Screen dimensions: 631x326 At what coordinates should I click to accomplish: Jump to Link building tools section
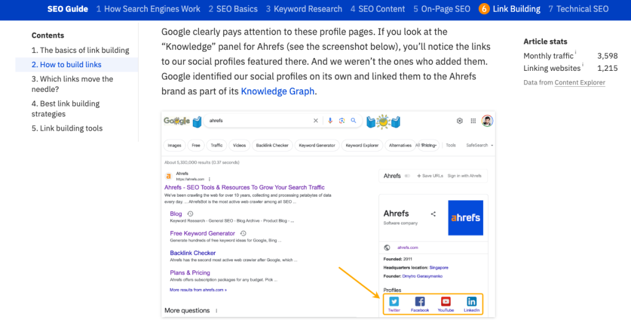(67, 128)
